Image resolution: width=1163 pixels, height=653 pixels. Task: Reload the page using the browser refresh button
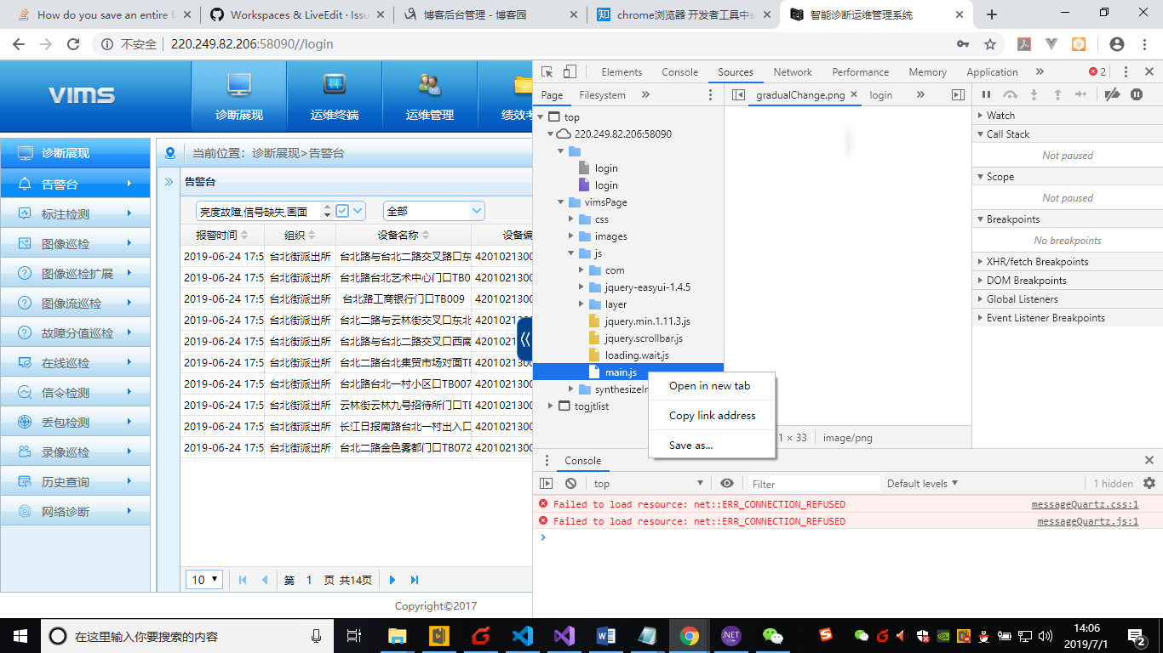point(73,44)
